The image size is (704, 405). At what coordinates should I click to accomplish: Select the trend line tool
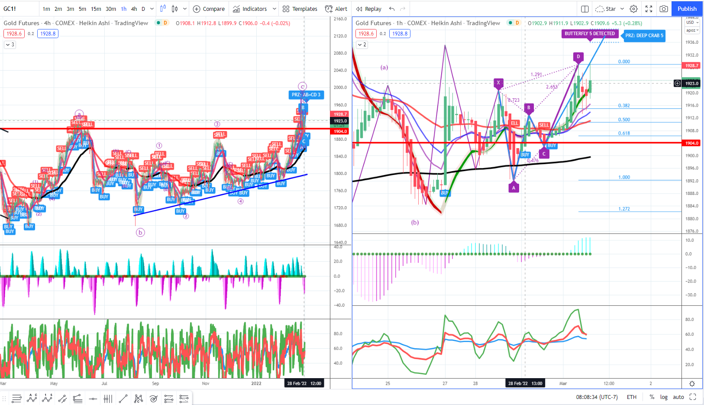(x=123, y=399)
